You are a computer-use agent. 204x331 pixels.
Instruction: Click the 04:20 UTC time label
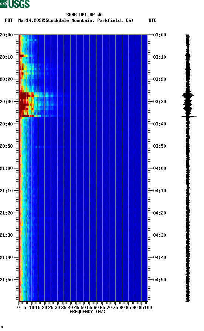coord(160,213)
